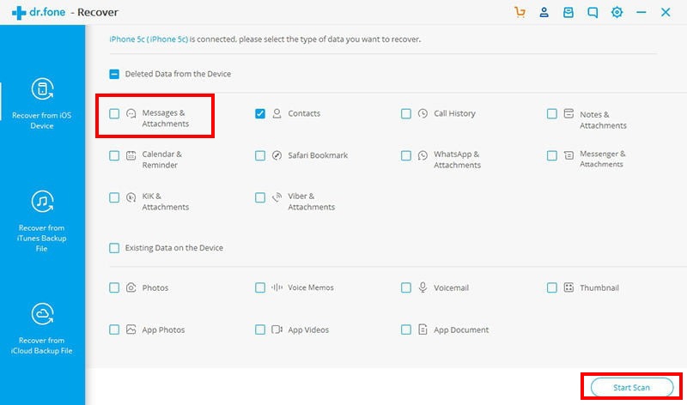The height and width of the screenshot is (405, 687).
Task: Select Recover from iTunes Backup File
Action: (x=42, y=221)
